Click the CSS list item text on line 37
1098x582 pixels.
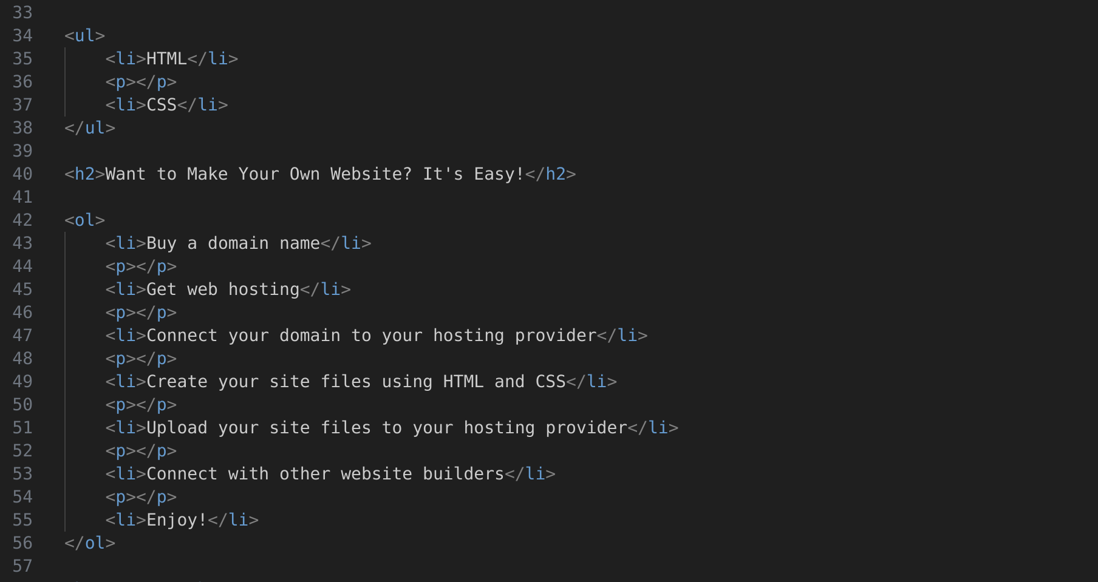click(x=162, y=104)
